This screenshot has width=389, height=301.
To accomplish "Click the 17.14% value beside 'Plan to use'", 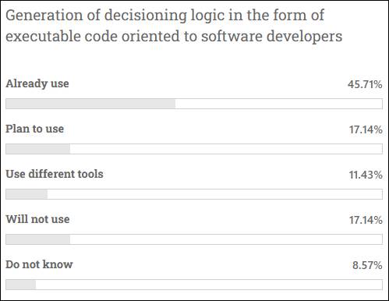I will (366, 129).
